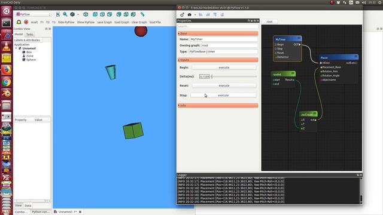Click the second cube view icon after isometric

point(102,14)
